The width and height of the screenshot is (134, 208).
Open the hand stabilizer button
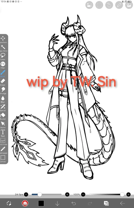pos(109,5)
